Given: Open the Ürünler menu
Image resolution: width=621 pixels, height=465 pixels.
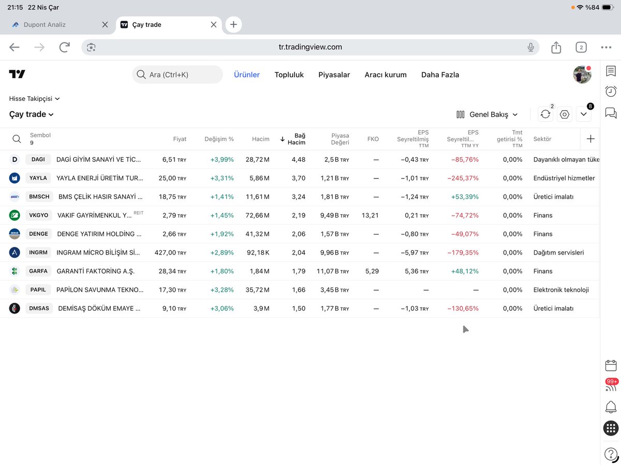Looking at the screenshot, I should pos(247,74).
